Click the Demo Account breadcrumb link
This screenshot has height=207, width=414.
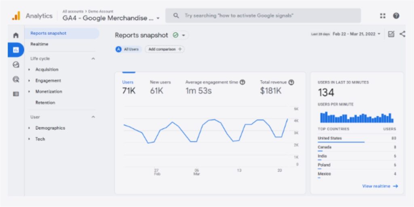point(101,11)
